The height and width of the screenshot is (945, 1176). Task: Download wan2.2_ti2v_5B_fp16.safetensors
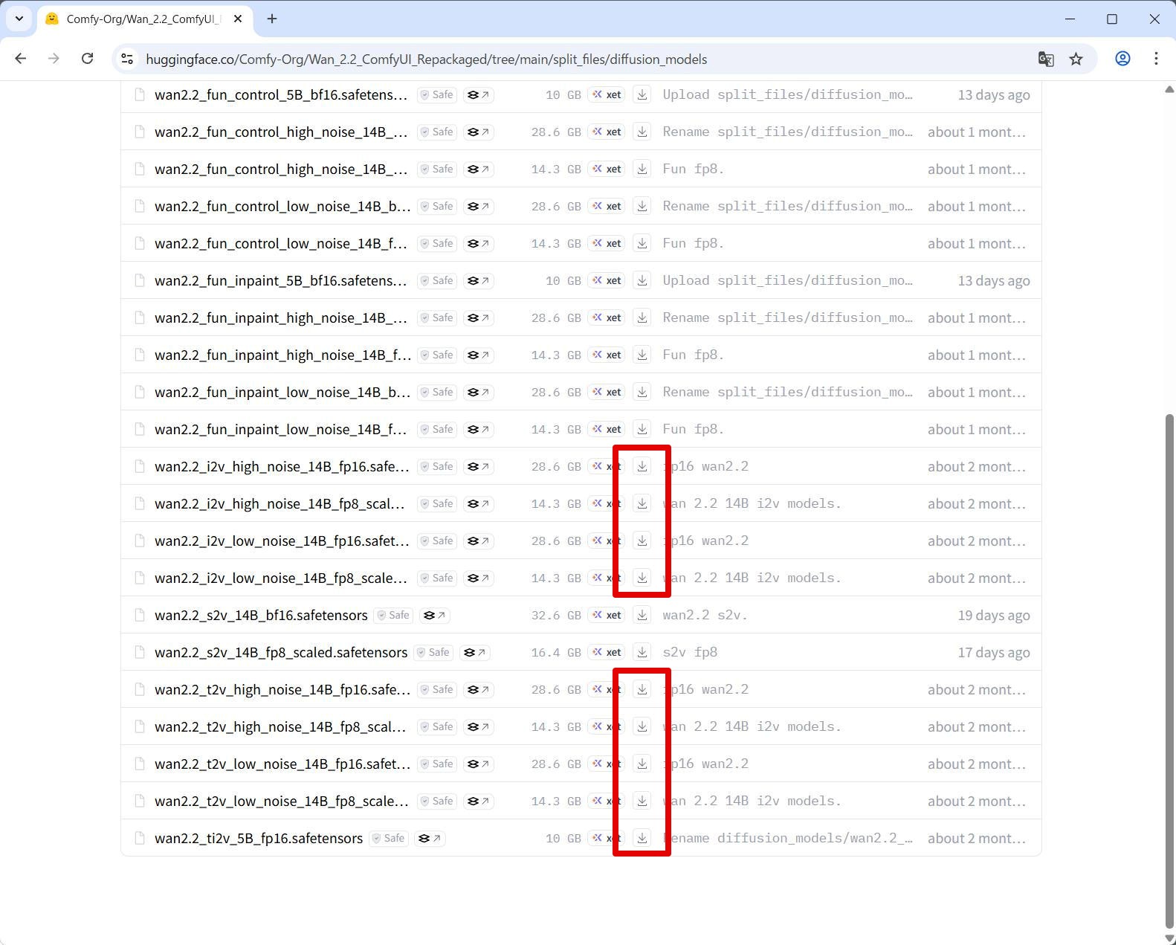click(x=642, y=838)
